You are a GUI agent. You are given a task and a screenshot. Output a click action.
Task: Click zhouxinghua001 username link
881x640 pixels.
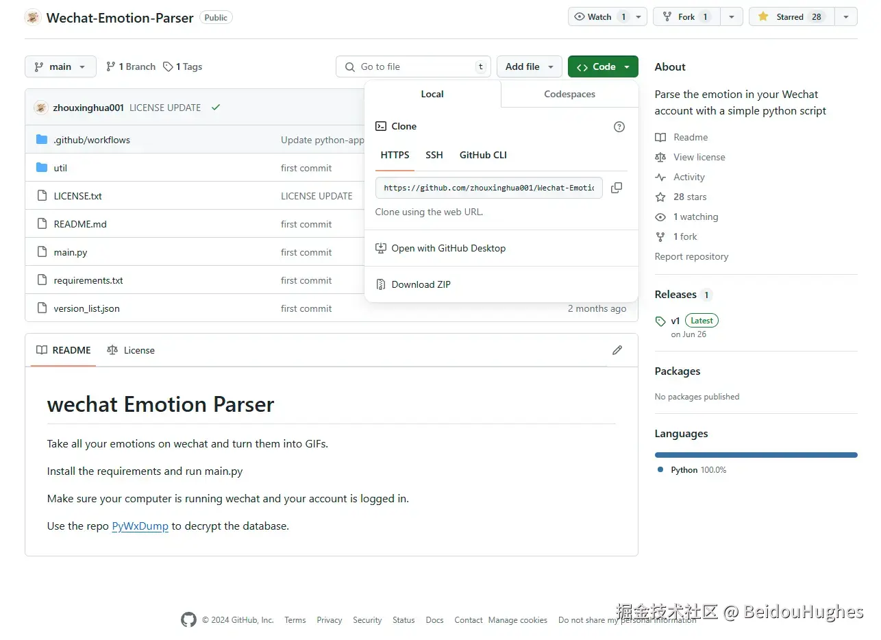tap(88, 108)
